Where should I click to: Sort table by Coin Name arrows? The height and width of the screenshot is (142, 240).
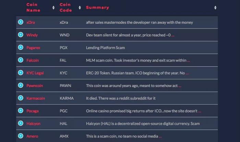[53, 8]
